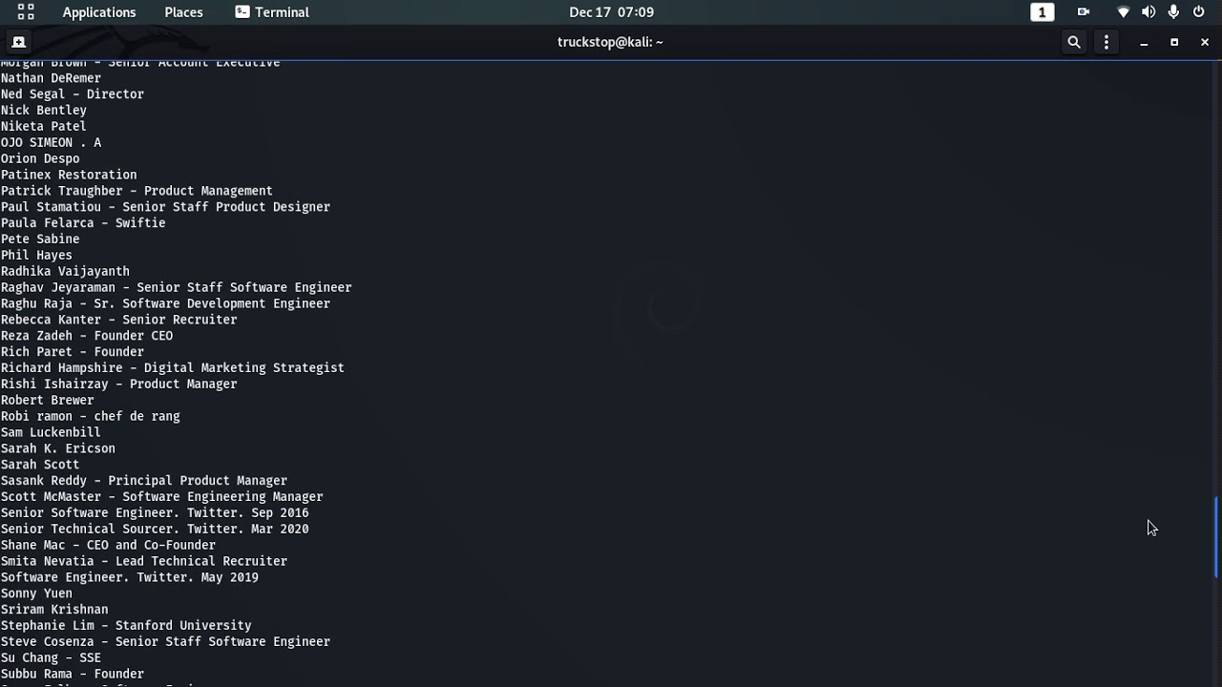Minimize the terminal window
This screenshot has width=1222, height=687.
(x=1143, y=42)
